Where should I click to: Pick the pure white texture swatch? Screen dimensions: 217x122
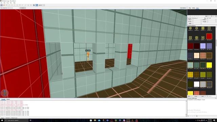[x=197, y=84]
